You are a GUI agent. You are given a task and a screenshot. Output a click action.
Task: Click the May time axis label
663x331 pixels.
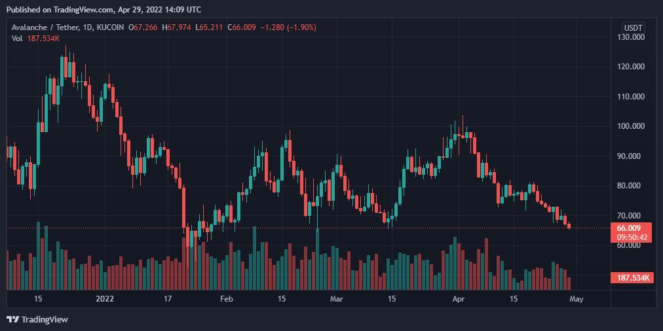pos(577,299)
